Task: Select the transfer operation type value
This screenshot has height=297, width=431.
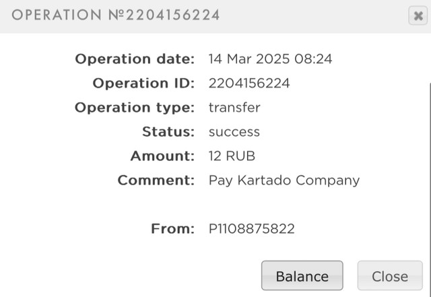Action: coord(234,108)
